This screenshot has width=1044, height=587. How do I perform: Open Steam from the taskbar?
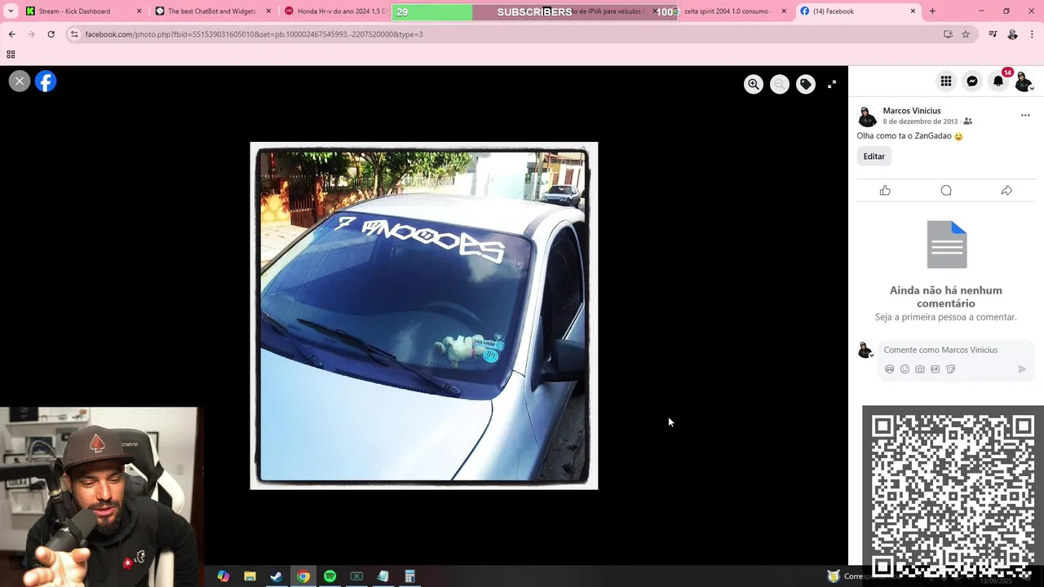[276, 576]
